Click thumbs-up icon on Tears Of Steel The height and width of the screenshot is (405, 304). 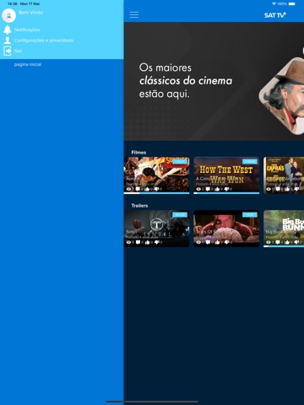217,242
